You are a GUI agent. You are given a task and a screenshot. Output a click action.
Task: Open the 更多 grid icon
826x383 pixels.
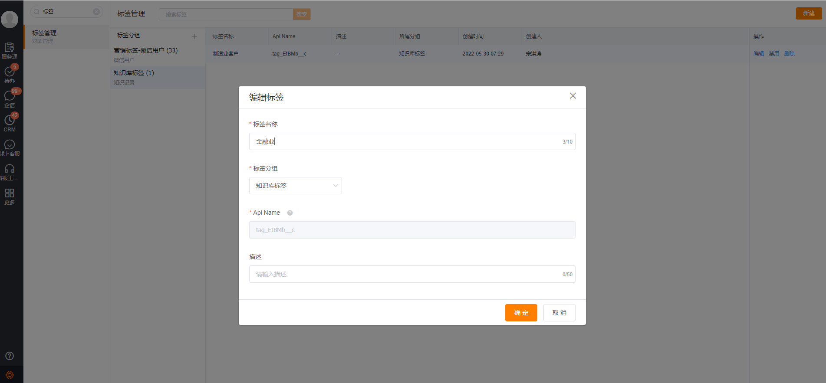[10, 196]
